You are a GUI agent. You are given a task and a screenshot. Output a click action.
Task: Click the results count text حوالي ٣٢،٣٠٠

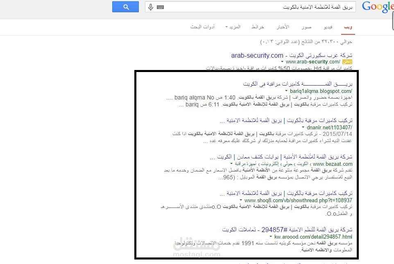click(x=306, y=42)
